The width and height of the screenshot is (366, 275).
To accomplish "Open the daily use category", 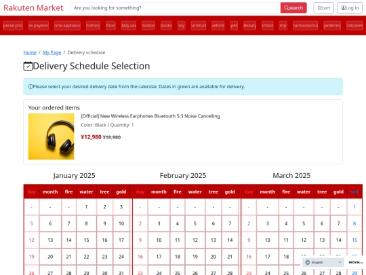I will coord(129,26).
